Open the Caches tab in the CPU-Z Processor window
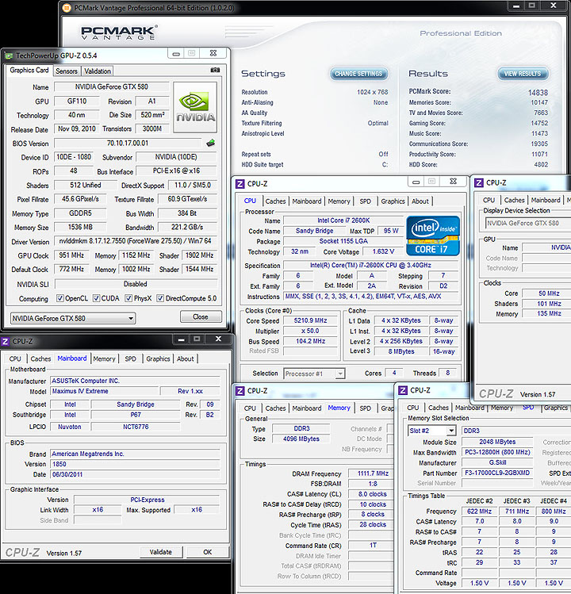This screenshot has height=594, width=571. (x=275, y=201)
